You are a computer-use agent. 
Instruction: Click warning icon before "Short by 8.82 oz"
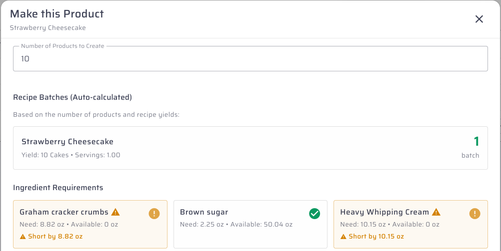tap(23, 237)
